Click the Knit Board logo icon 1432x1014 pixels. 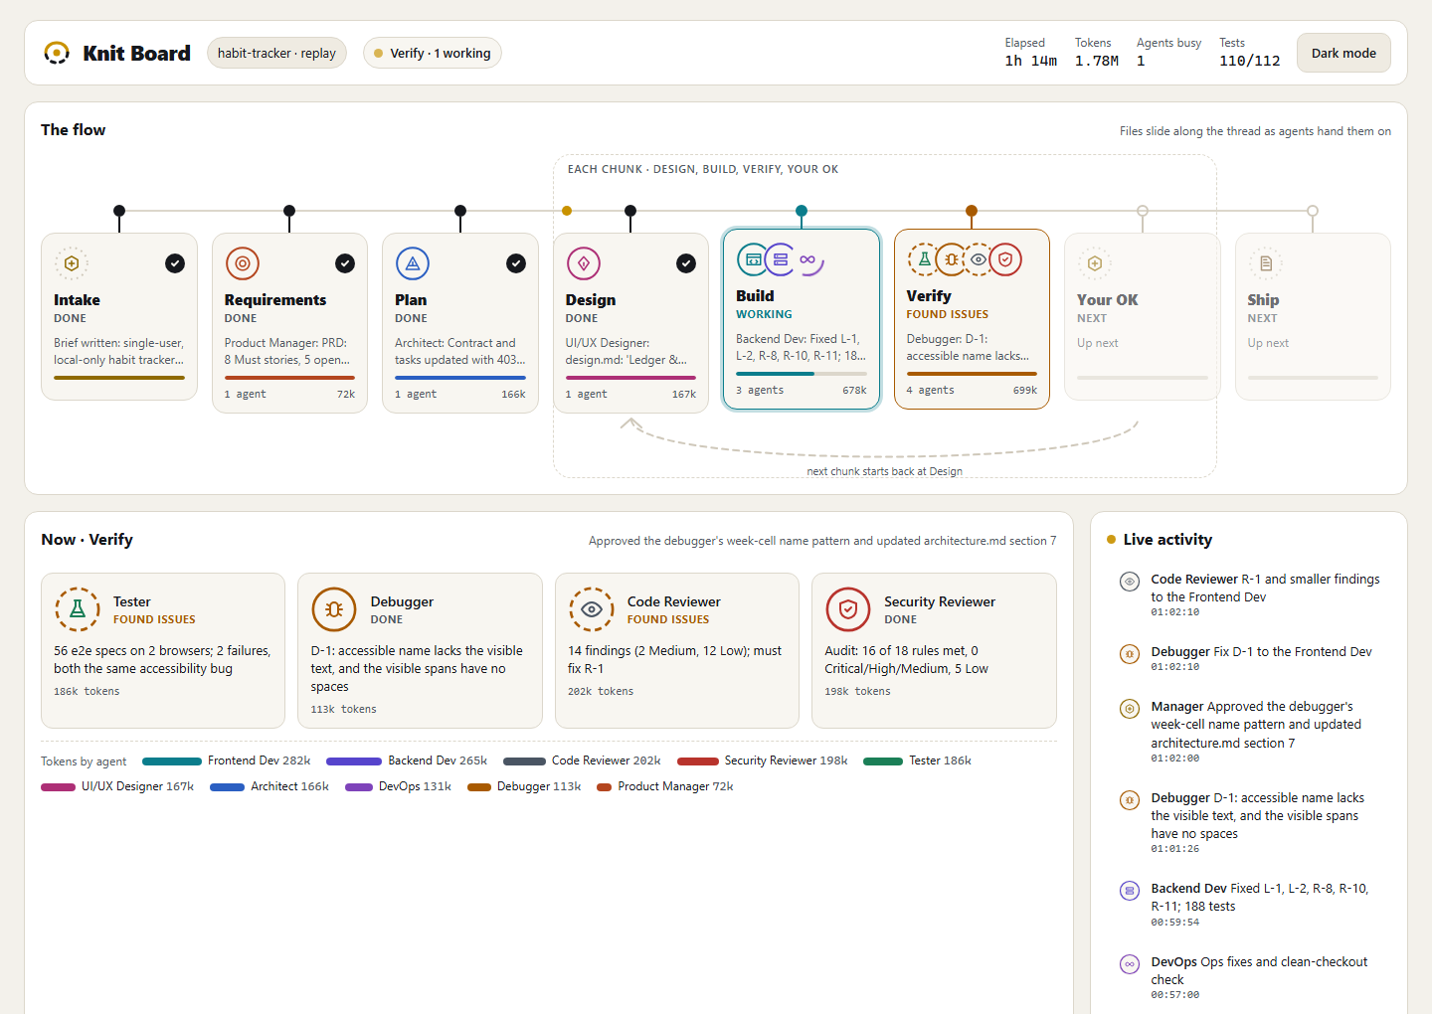[57, 53]
